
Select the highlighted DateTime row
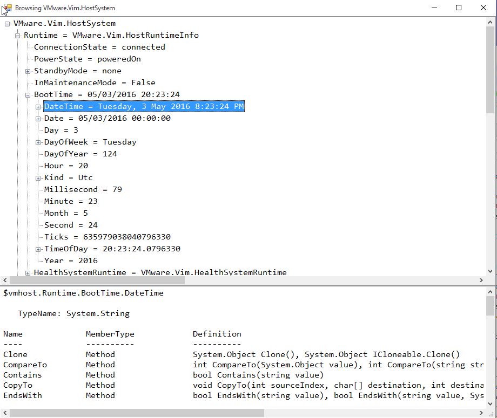[144, 106]
